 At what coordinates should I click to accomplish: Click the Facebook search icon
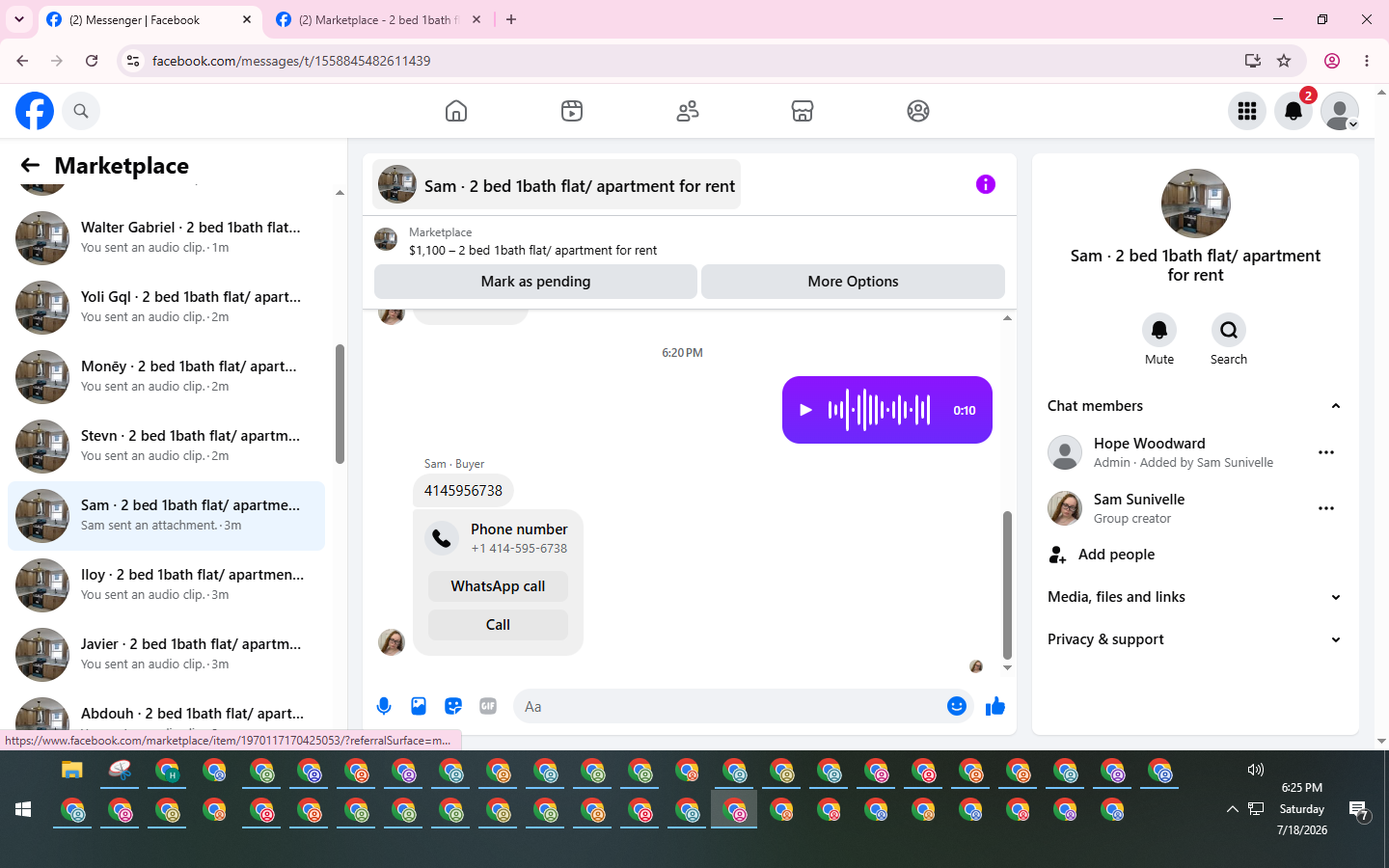[81, 111]
